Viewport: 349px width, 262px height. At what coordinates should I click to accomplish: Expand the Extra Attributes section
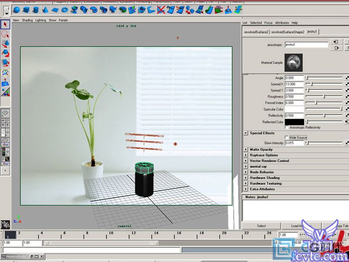(246, 189)
